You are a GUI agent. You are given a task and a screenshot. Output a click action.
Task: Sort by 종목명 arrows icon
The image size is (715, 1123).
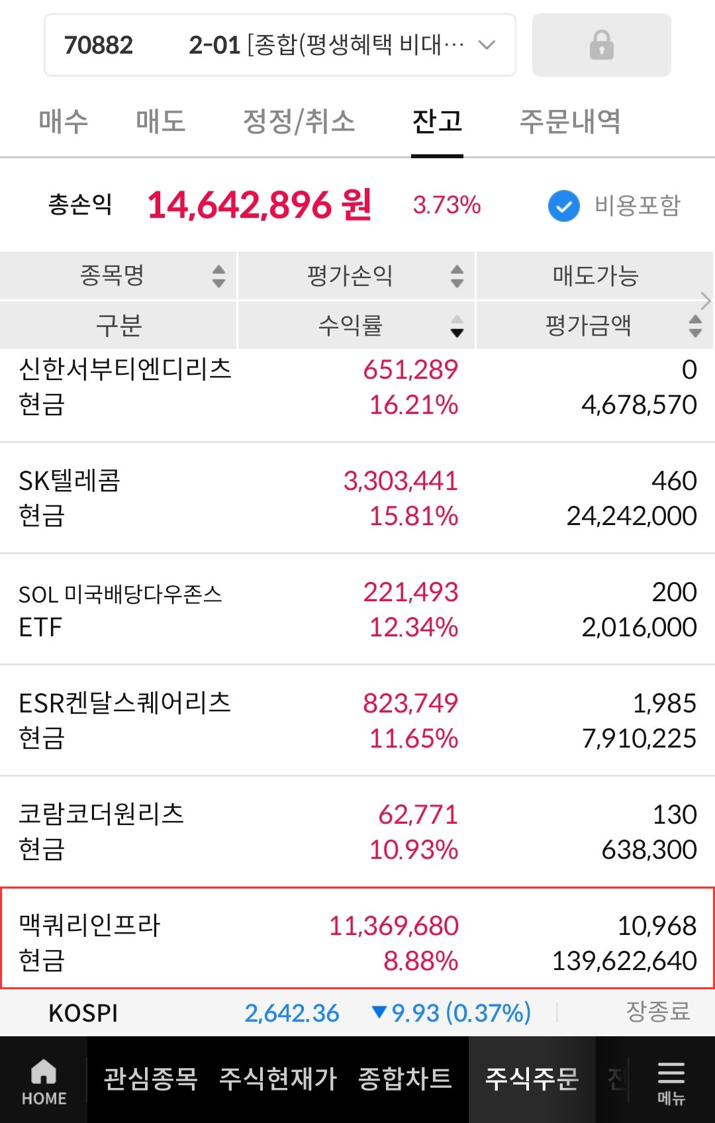click(218, 275)
